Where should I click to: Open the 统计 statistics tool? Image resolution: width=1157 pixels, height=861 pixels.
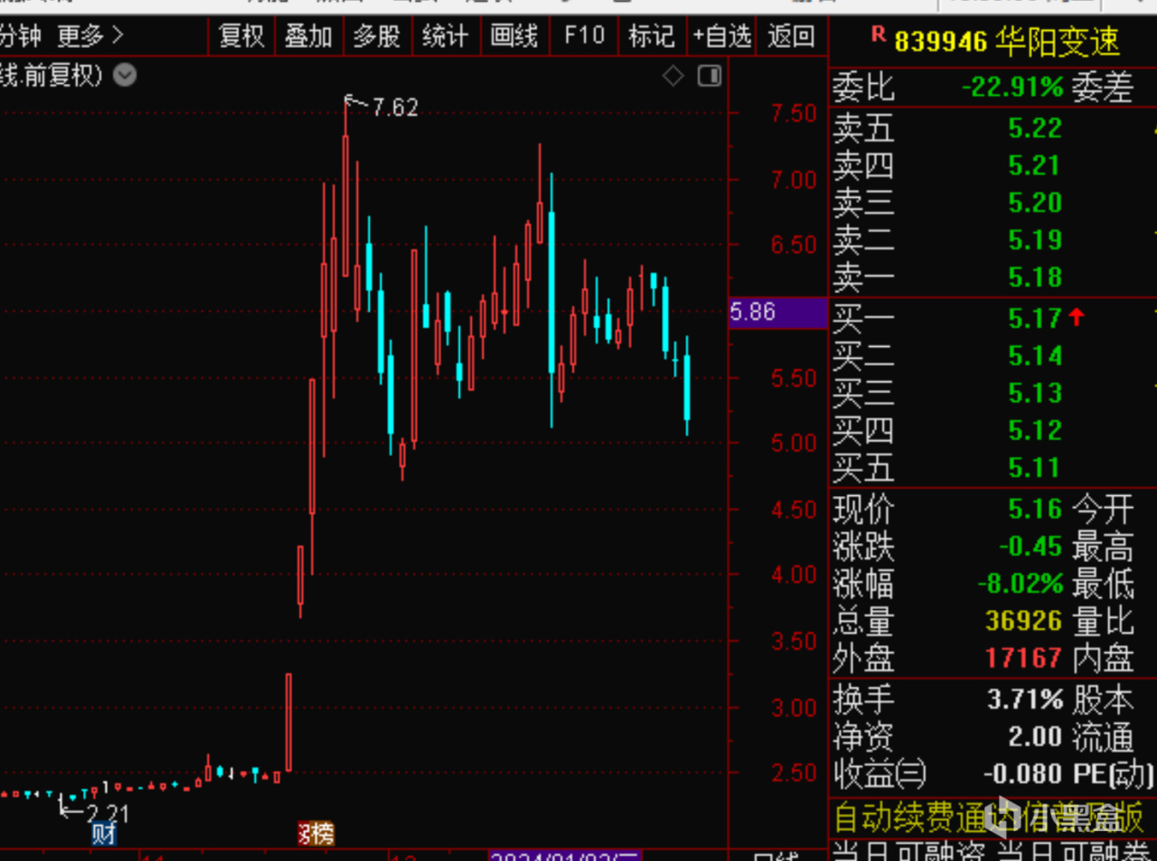click(445, 36)
